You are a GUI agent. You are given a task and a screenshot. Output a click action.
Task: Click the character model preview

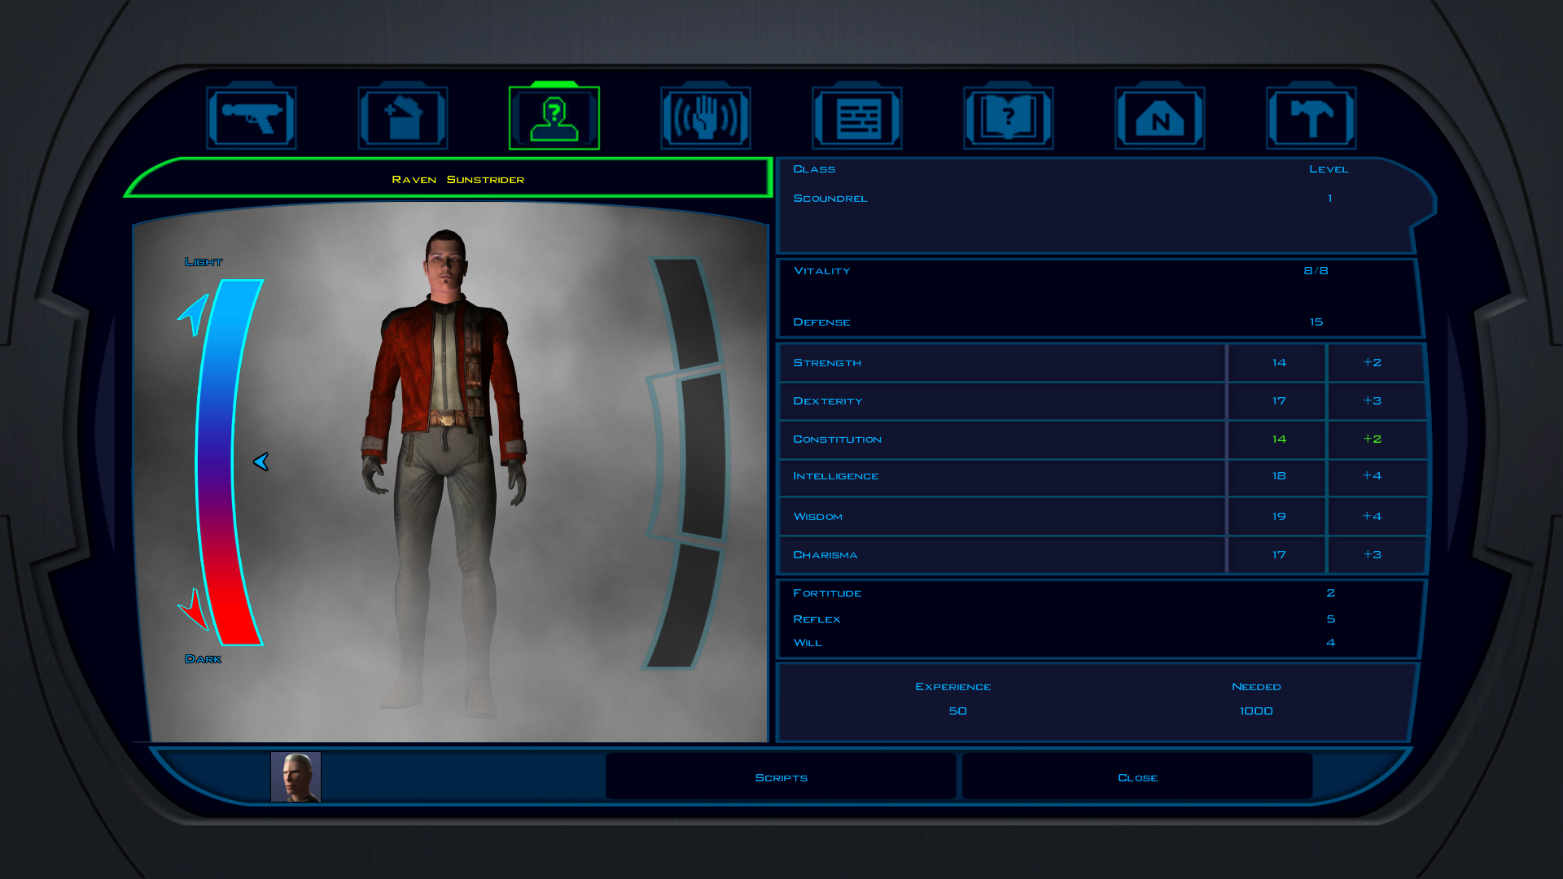click(x=444, y=472)
